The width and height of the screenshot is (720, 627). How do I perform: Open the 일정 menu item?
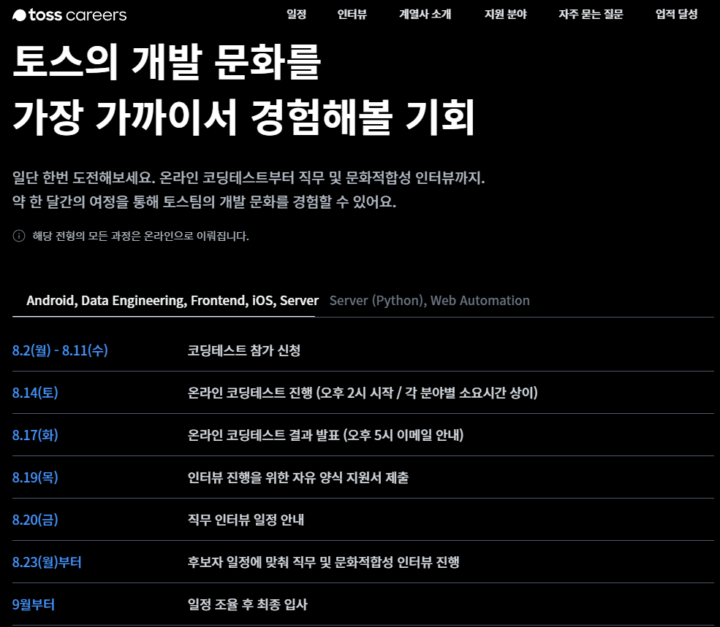[x=296, y=14]
